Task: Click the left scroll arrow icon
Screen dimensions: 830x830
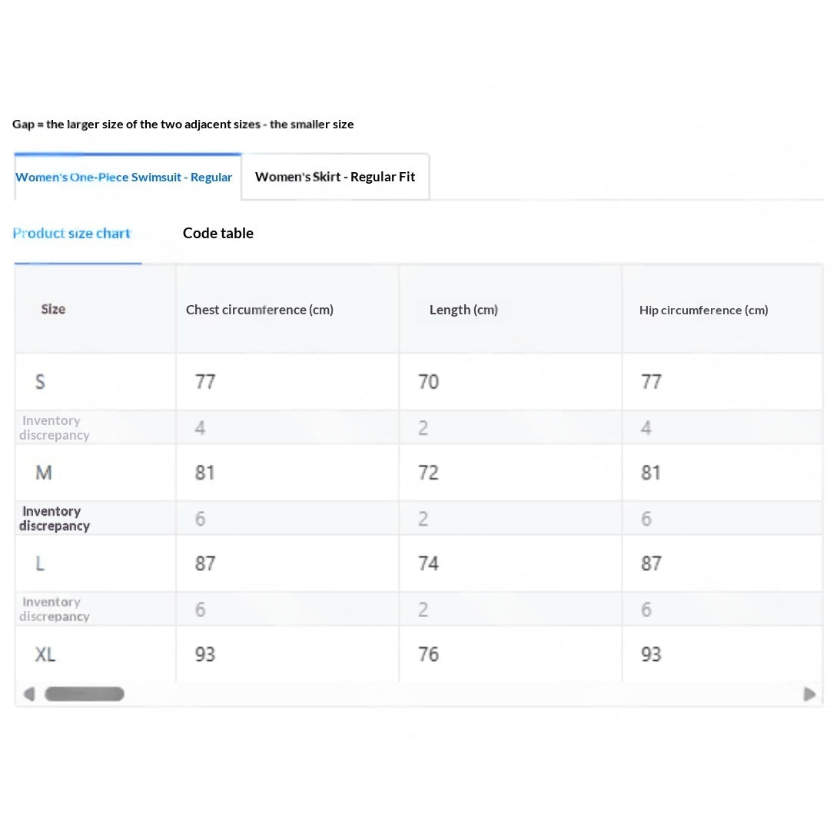Action: tap(29, 694)
